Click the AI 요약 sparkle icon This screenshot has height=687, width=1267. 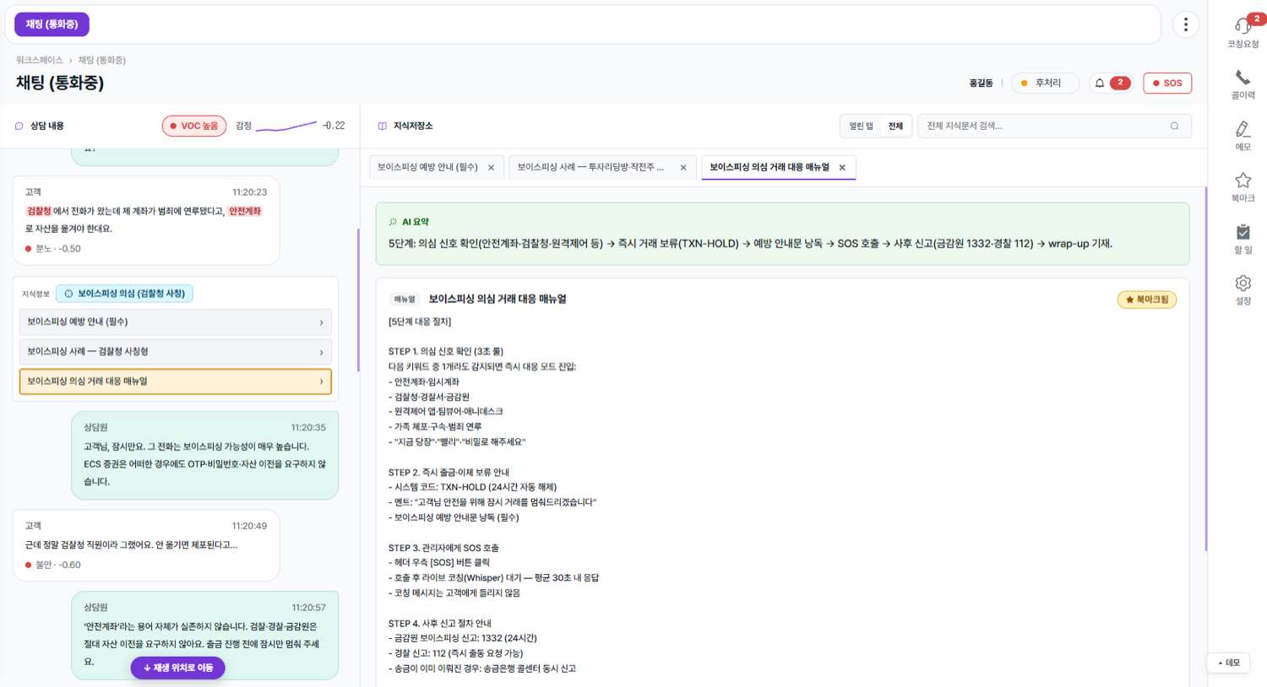(x=393, y=222)
